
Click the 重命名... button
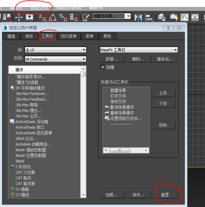tap(165, 59)
